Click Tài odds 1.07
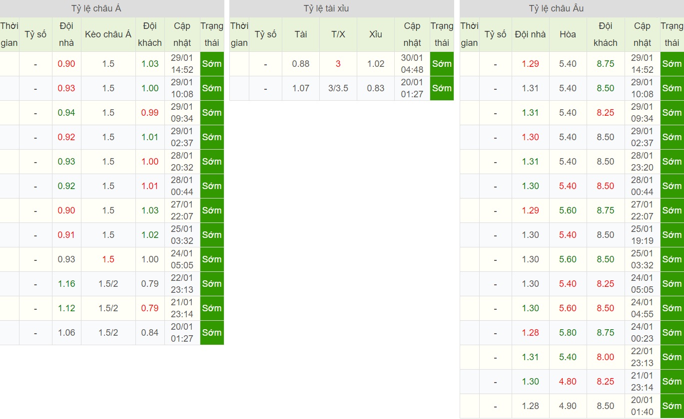The height and width of the screenshot is (419, 684). [x=301, y=88]
